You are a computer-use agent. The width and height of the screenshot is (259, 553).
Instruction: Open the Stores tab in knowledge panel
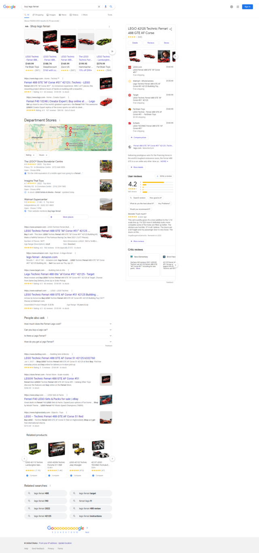coord(166,43)
